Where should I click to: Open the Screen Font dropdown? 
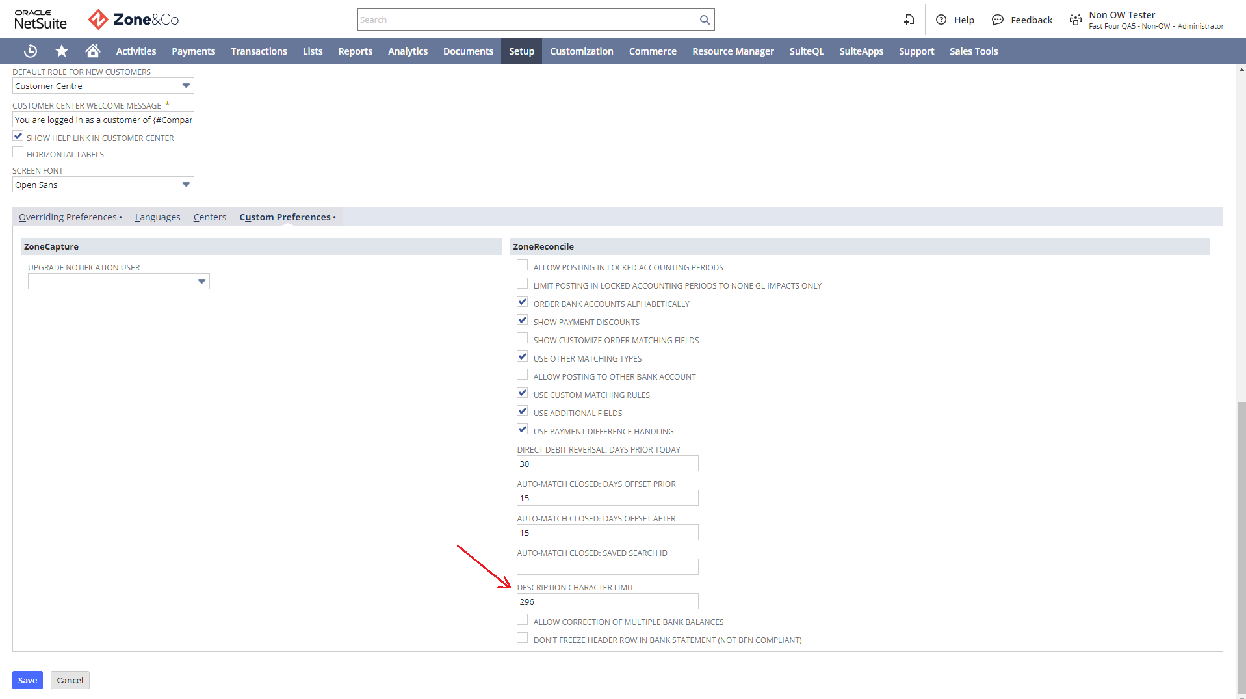click(x=103, y=185)
